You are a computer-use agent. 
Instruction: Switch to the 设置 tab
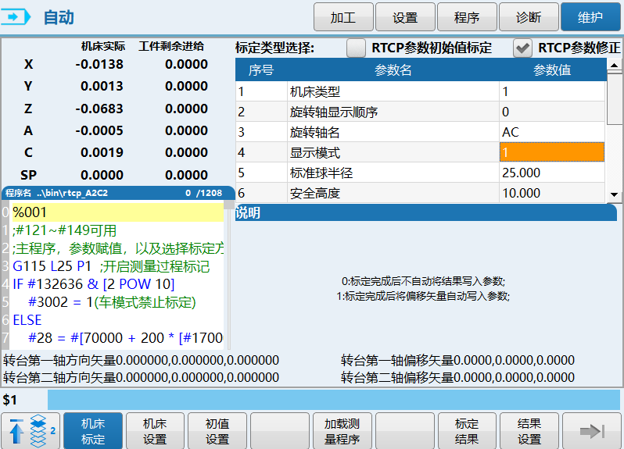[405, 16]
